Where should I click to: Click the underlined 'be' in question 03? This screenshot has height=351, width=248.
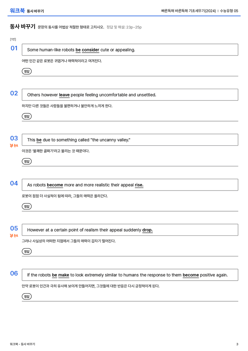[x=39, y=140]
